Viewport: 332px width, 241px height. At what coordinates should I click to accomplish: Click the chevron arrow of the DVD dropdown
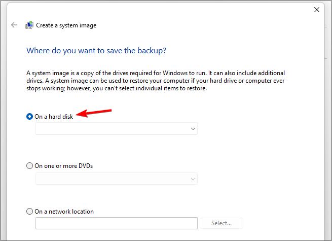(193, 179)
